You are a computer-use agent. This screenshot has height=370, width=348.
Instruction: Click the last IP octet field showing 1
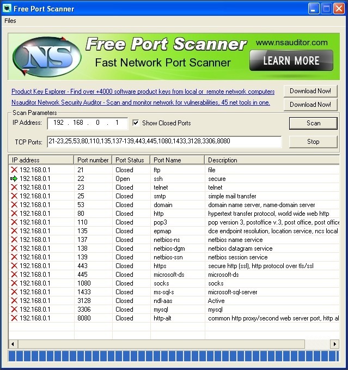tap(117, 123)
